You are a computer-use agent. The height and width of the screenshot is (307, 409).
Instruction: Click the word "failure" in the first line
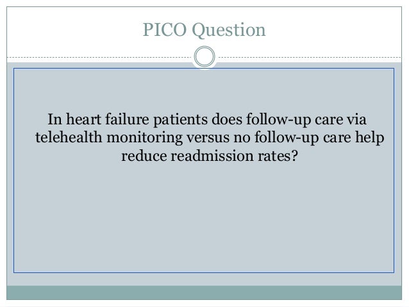tap(127, 119)
